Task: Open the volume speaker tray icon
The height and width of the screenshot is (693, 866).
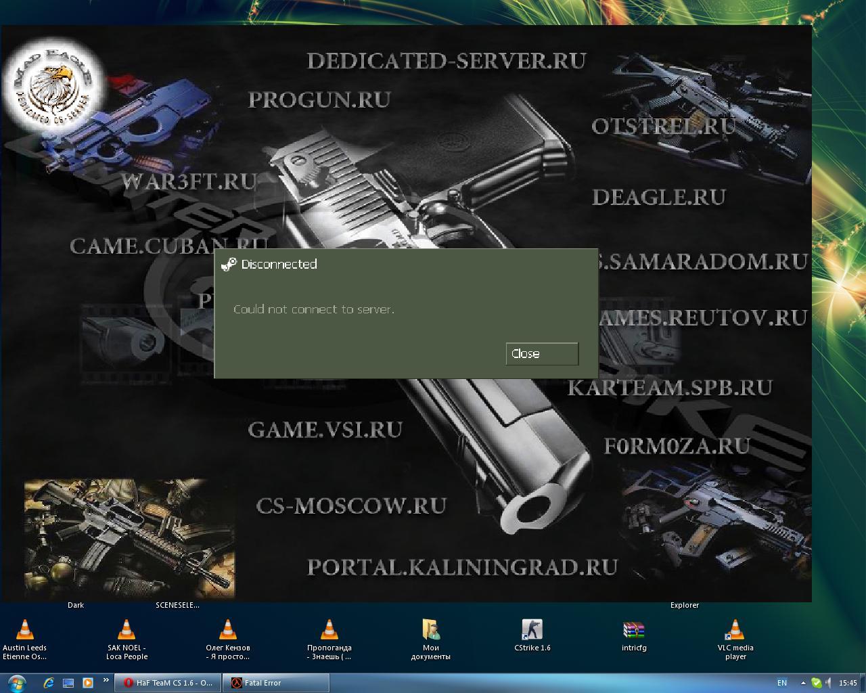Action: [x=828, y=683]
